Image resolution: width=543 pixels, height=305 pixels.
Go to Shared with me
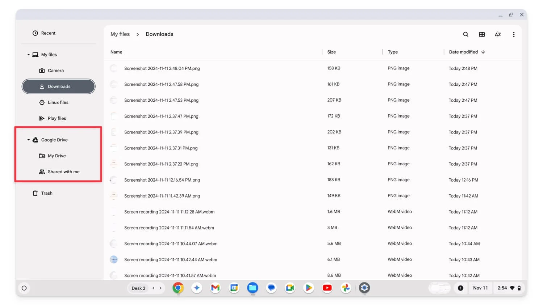coord(63,172)
